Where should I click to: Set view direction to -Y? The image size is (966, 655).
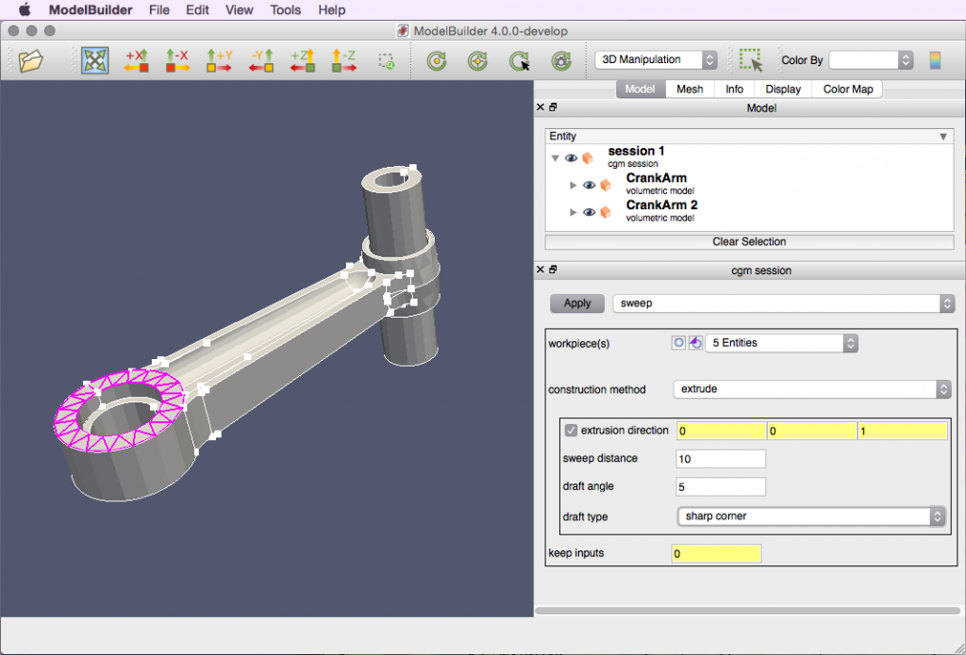point(261,61)
